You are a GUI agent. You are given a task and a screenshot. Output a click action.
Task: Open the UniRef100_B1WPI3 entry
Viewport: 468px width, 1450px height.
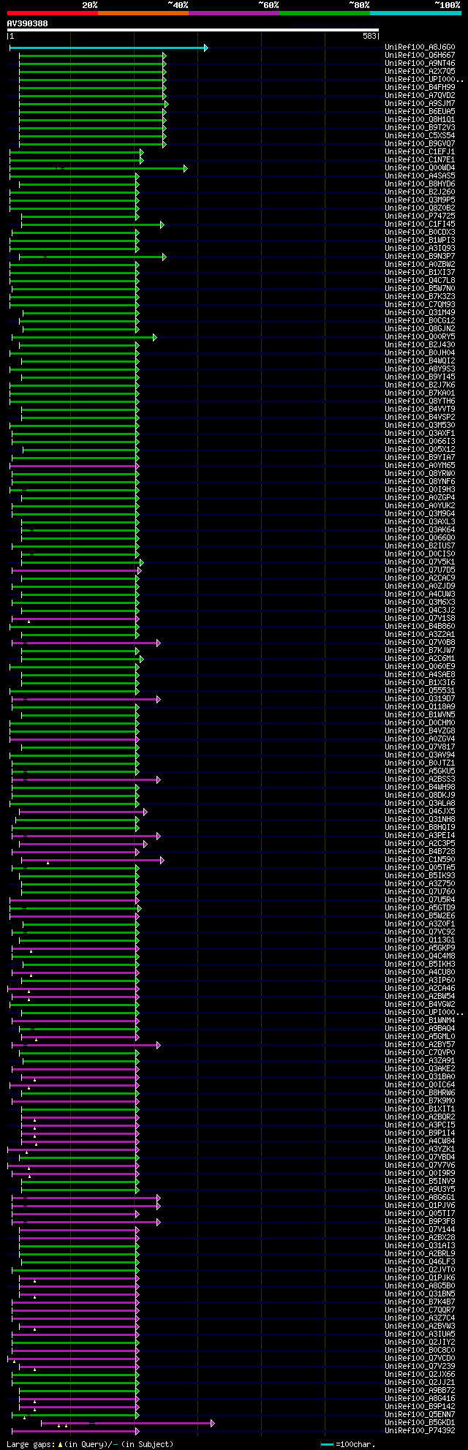point(419,241)
